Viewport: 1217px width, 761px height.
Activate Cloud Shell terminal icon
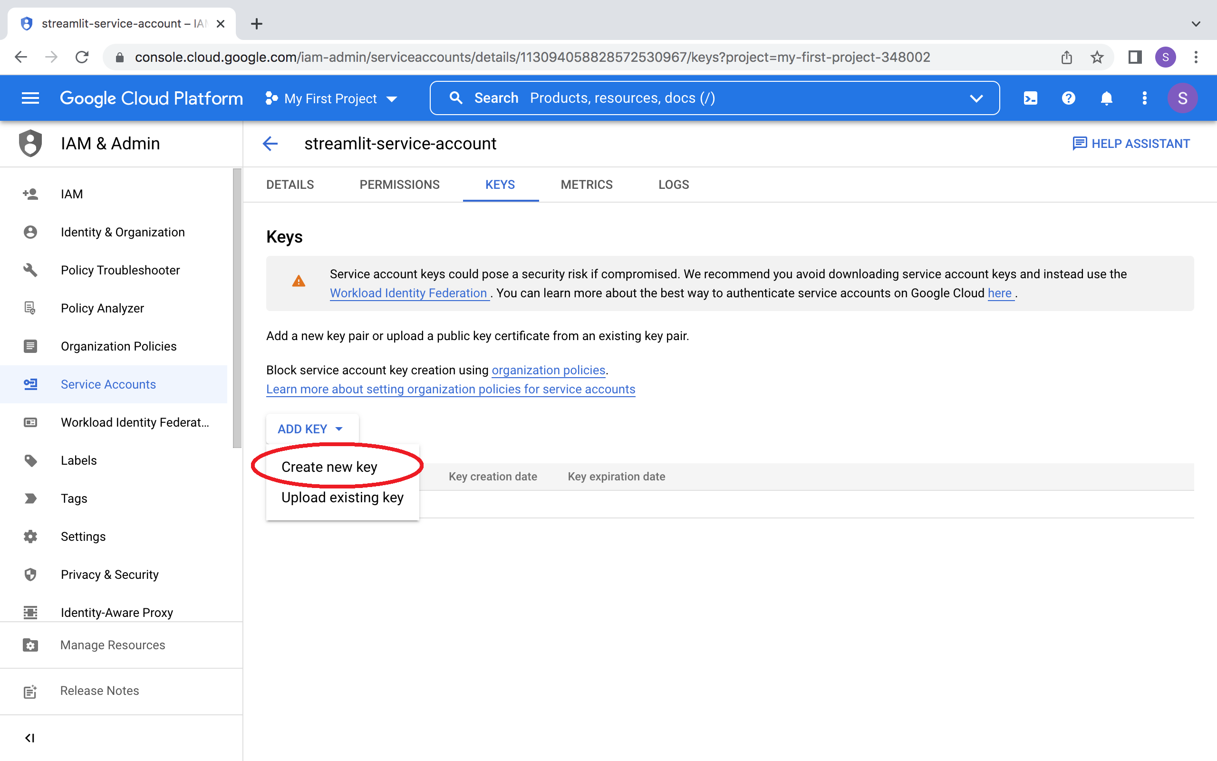point(1030,98)
